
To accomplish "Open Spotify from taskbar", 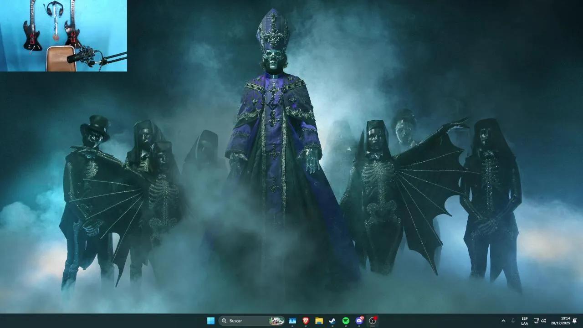I will click(346, 321).
